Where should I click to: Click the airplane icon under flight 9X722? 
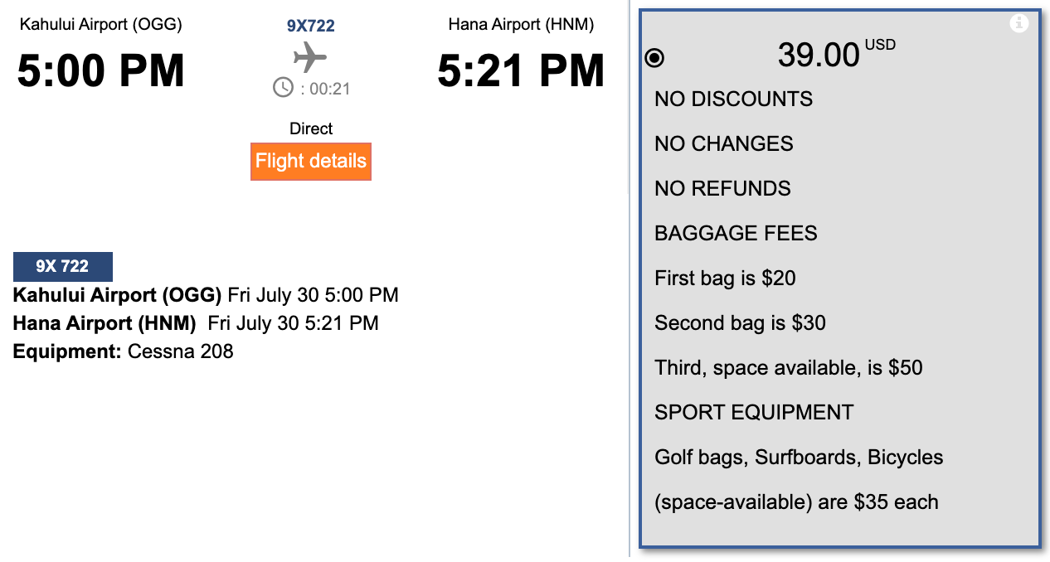(310, 58)
